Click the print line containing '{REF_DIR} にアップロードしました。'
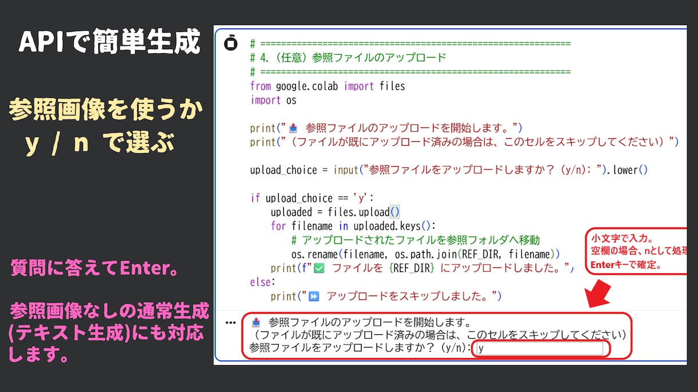 coord(422,268)
